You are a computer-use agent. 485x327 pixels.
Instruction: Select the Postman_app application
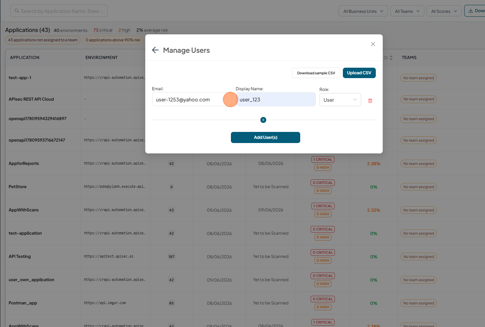[x=23, y=303]
